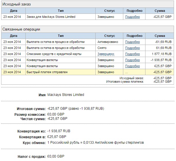Open Подробно for -1 938,87 RUB conversion
The image size is (176, 161).
pyautogui.click(x=133, y=60)
